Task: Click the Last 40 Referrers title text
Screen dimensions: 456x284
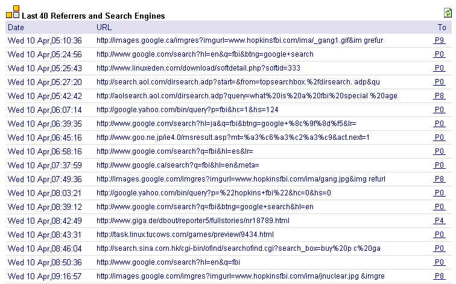Action: click(x=93, y=16)
